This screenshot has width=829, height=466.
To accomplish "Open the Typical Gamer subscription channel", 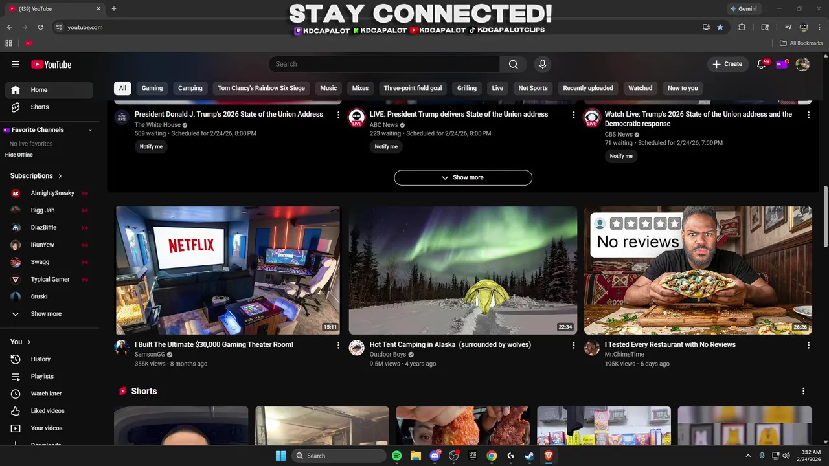I will coord(49,280).
